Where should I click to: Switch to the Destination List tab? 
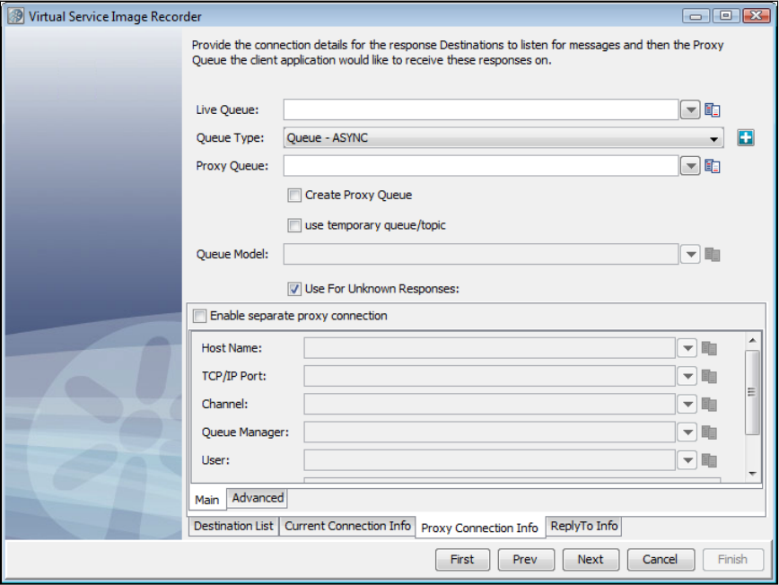point(233,526)
